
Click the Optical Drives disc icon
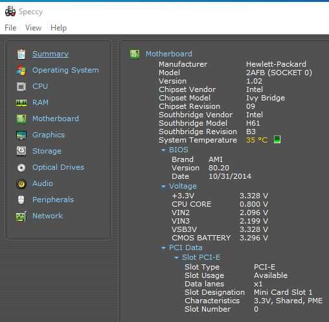coord(21,168)
